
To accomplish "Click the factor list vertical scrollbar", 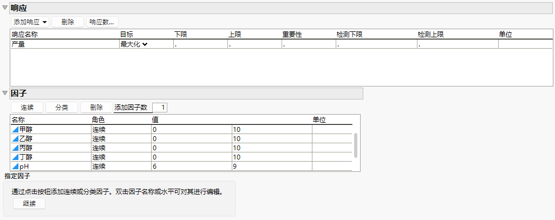I will 356,145.
